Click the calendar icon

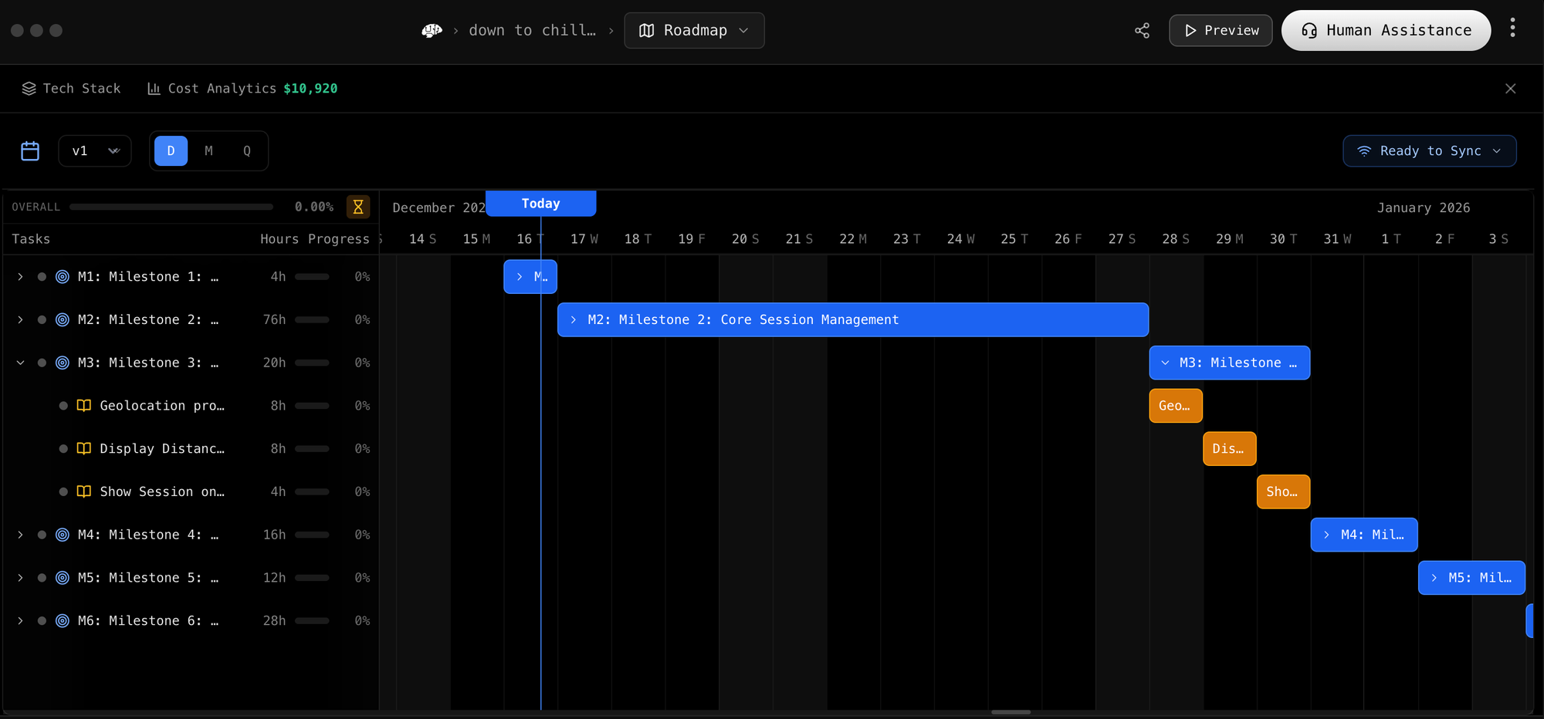tap(30, 151)
